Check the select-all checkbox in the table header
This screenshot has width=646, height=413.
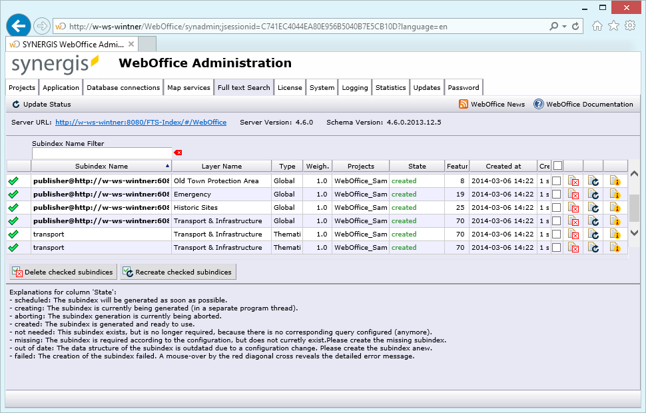558,165
